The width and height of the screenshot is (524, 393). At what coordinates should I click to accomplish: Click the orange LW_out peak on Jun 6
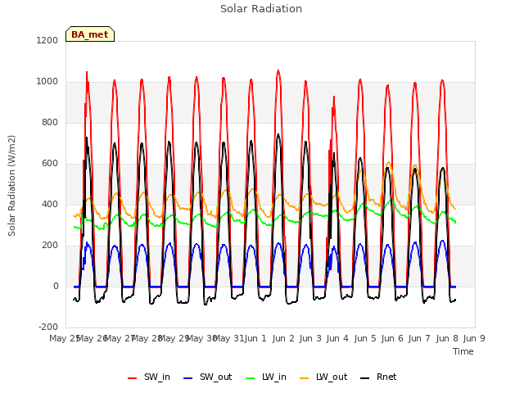click(x=388, y=163)
